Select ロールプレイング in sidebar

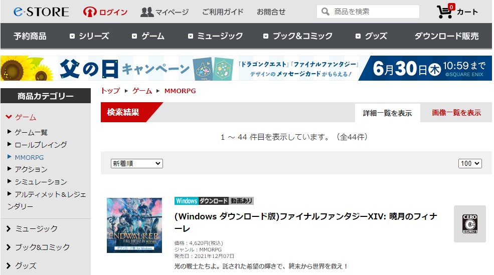(41, 145)
